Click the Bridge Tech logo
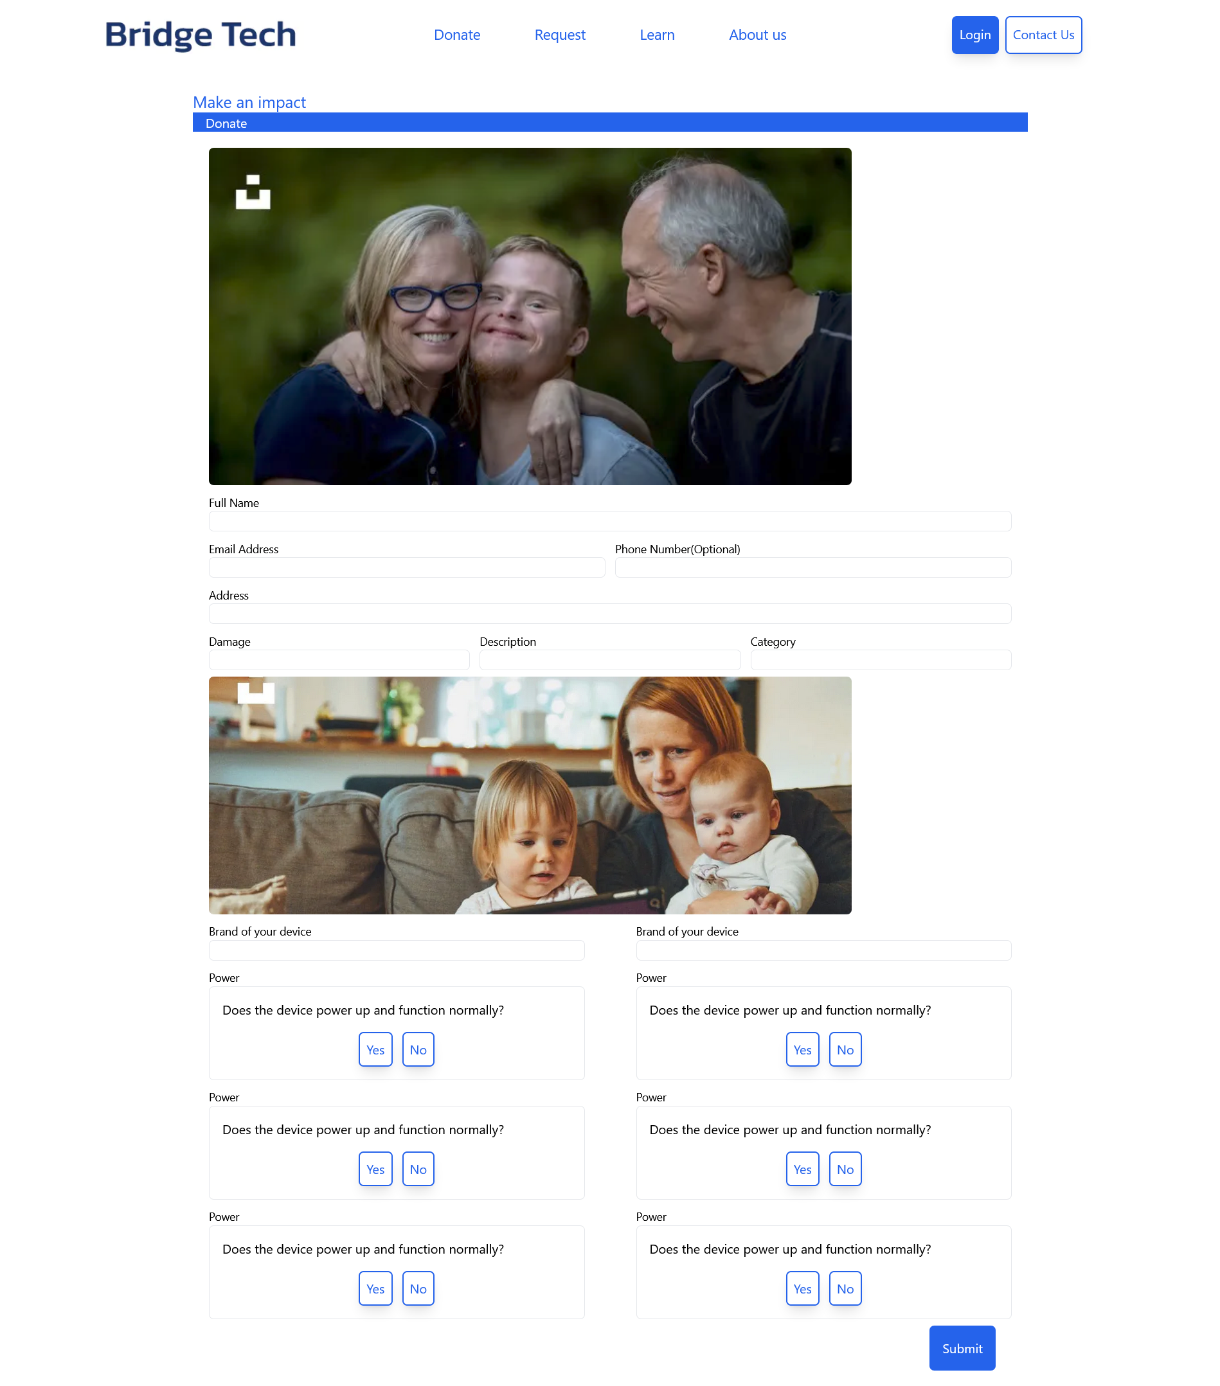The image size is (1220, 1386). tap(200, 35)
